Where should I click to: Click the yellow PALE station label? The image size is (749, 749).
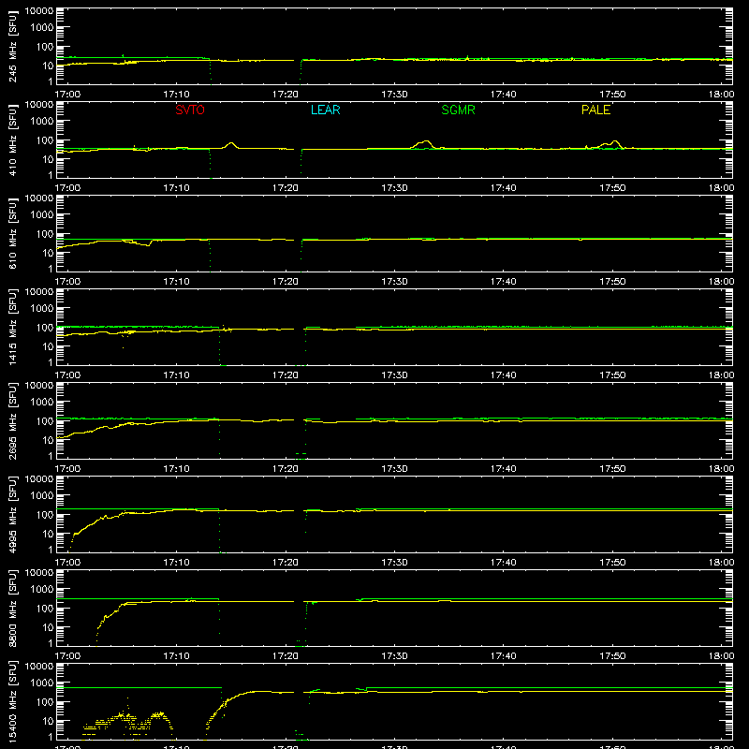pos(595,110)
